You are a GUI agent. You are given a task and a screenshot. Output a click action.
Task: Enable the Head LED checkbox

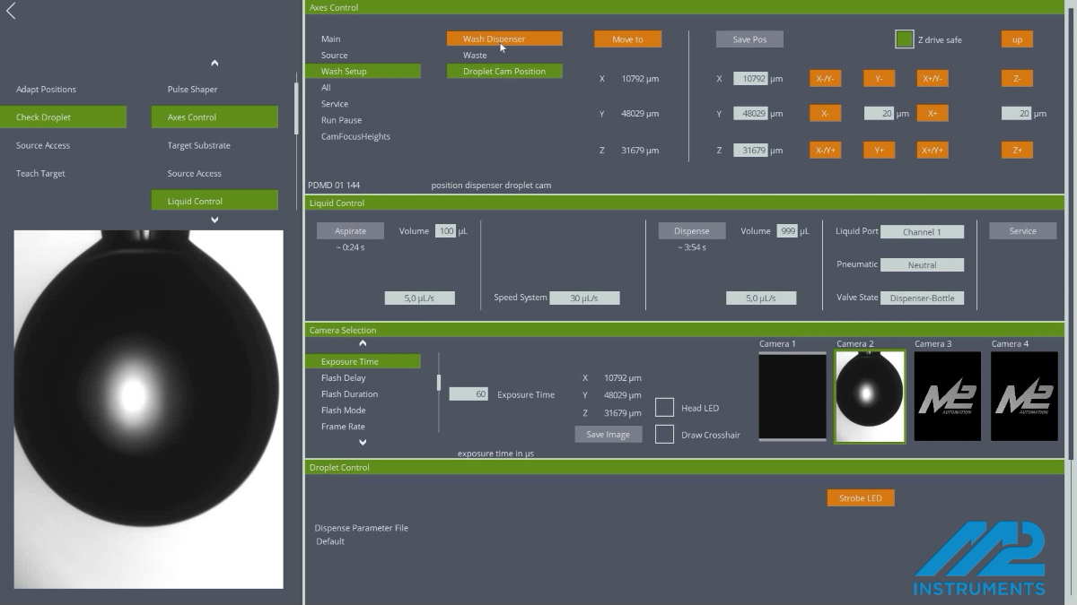664,408
